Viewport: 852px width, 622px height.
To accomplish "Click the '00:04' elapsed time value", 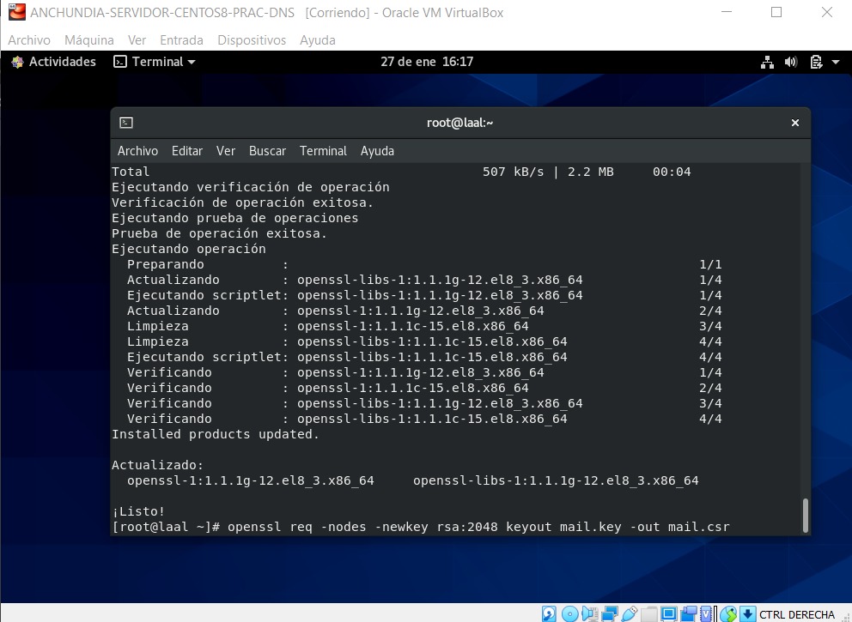I will pyautogui.click(x=672, y=172).
